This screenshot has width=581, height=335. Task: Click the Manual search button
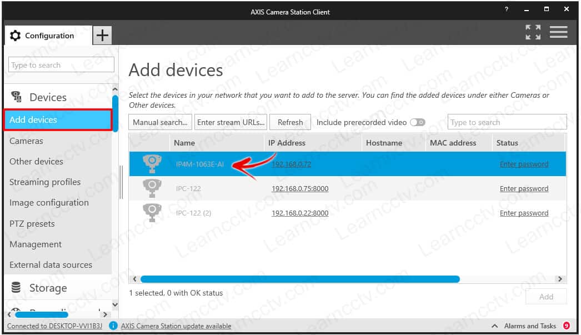pyautogui.click(x=161, y=122)
